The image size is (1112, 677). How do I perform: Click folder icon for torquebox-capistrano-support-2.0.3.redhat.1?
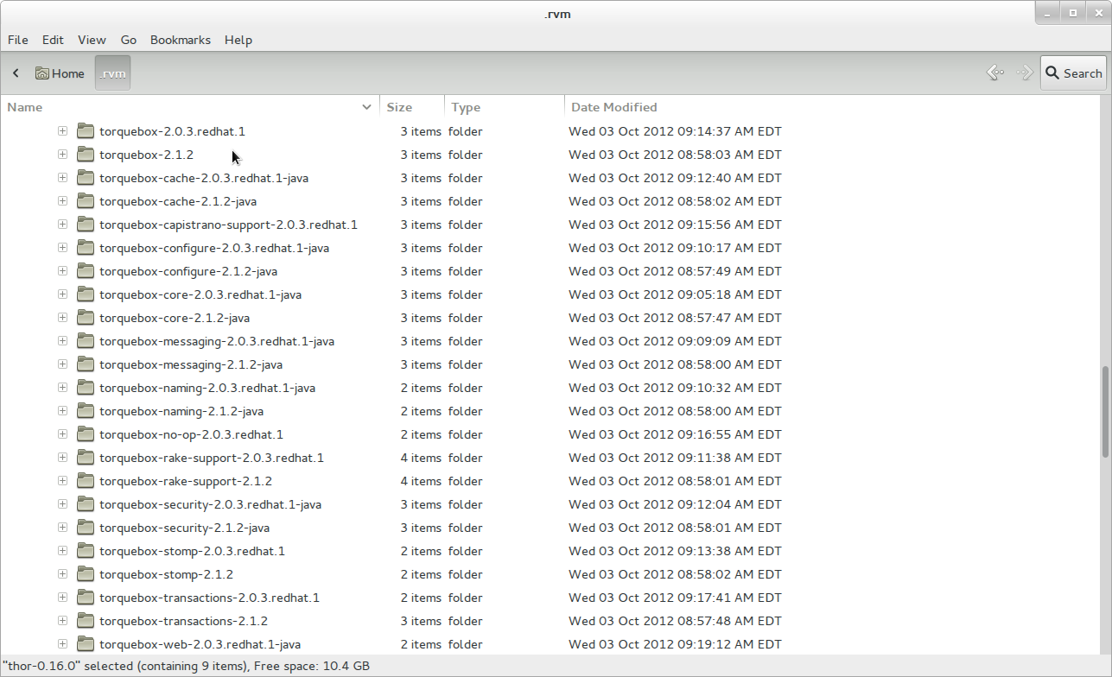click(x=85, y=225)
